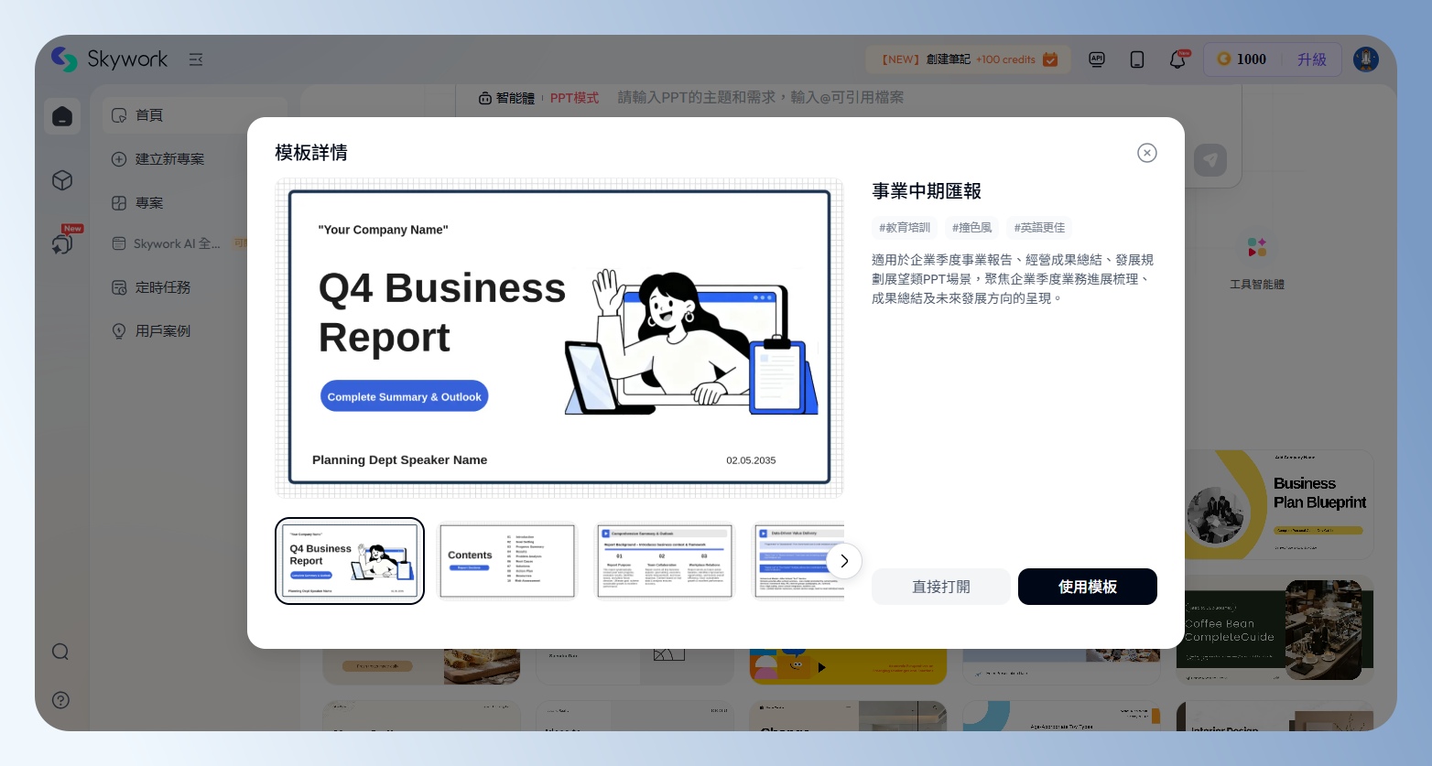This screenshot has height=766, width=1432.
Task: Click the 直接打開 button
Action: tap(940, 587)
